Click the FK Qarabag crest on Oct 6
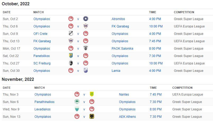Screen dimensions: 213x122 click(x=86, y=26)
